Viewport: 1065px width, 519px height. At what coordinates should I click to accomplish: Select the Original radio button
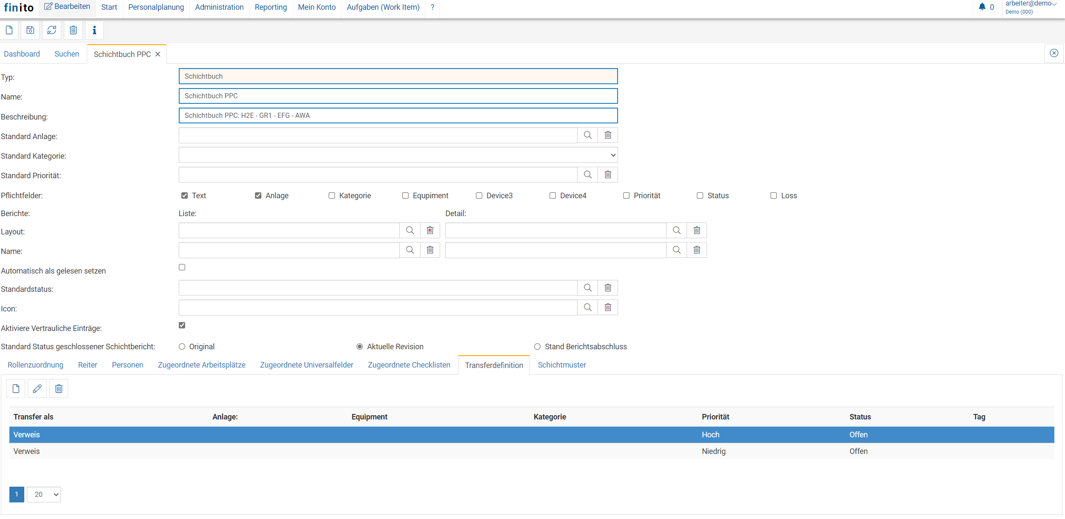(182, 347)
